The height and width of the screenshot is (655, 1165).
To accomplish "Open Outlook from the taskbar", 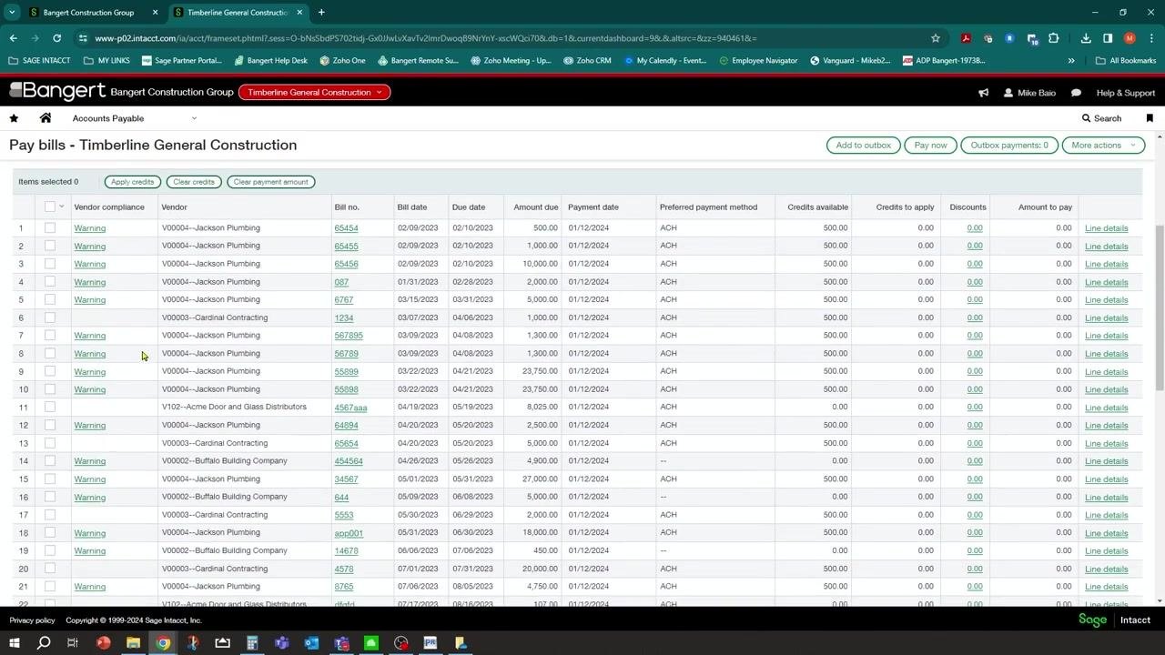I will click(x=312, y=643).
